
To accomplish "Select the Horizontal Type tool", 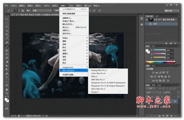I will (7, 77).
